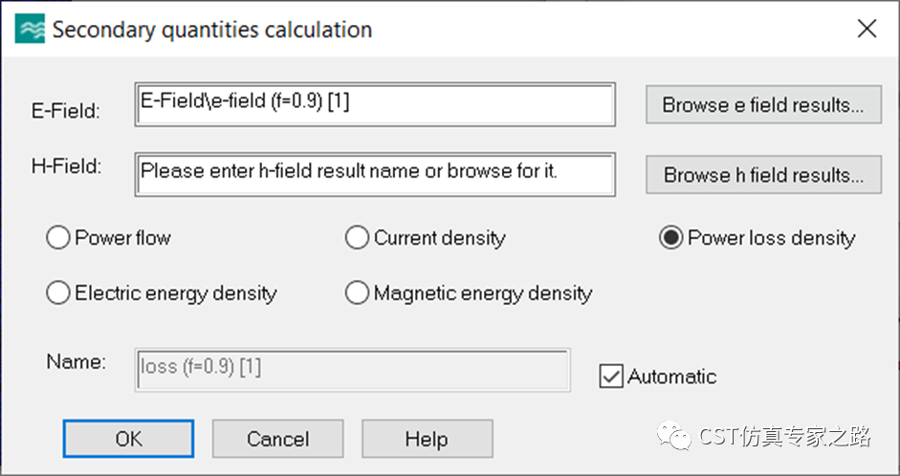Cancel the secondary quantities dialog
The height and width of the screenshot is (476, 900).
277,439
